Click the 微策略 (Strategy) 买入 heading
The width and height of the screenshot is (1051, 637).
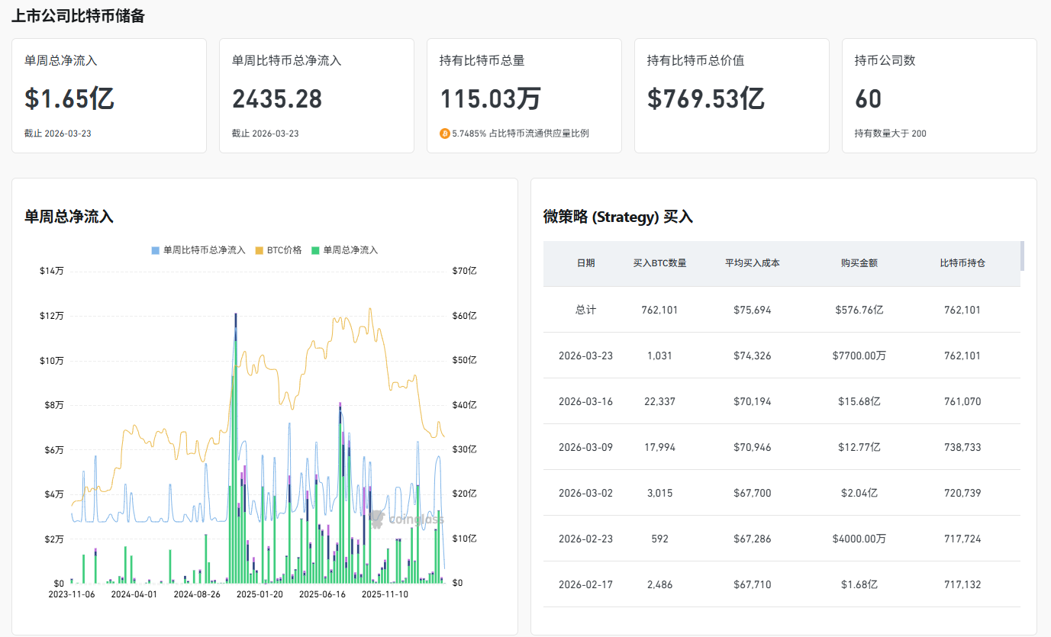click(x=617, y=217)
